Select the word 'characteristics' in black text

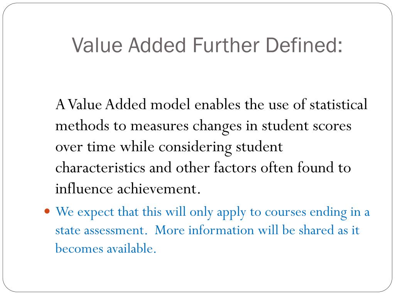tap(100, 168)
